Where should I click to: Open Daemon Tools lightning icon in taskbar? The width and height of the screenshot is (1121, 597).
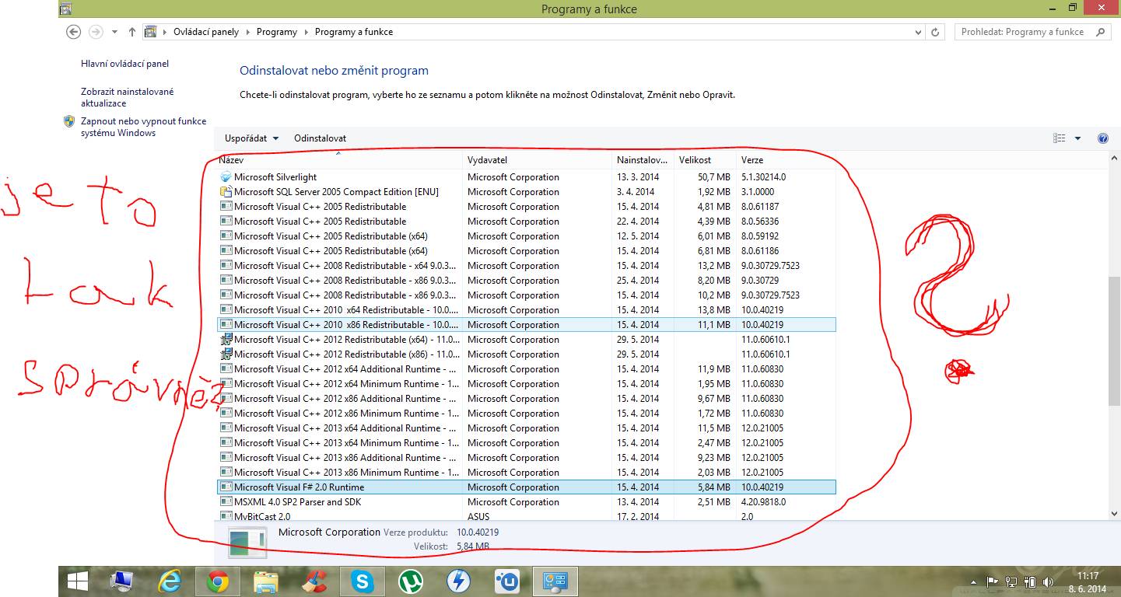(x=459, y=581)
